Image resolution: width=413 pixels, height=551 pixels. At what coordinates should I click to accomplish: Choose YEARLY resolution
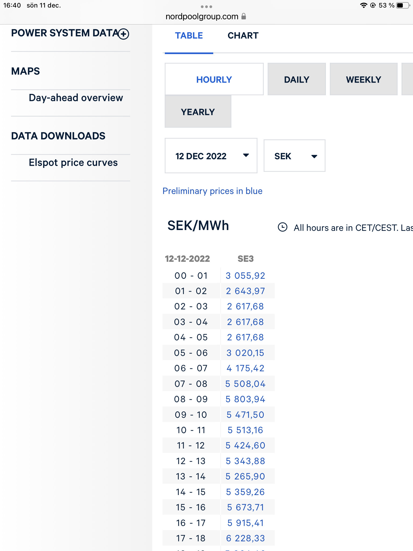198,112
